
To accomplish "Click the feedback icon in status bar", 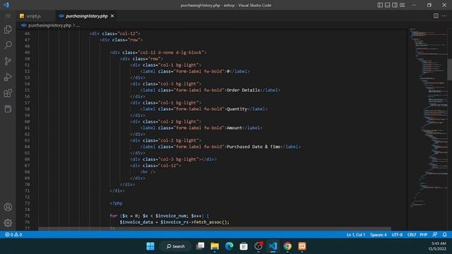I will click(x=435, y=235).
